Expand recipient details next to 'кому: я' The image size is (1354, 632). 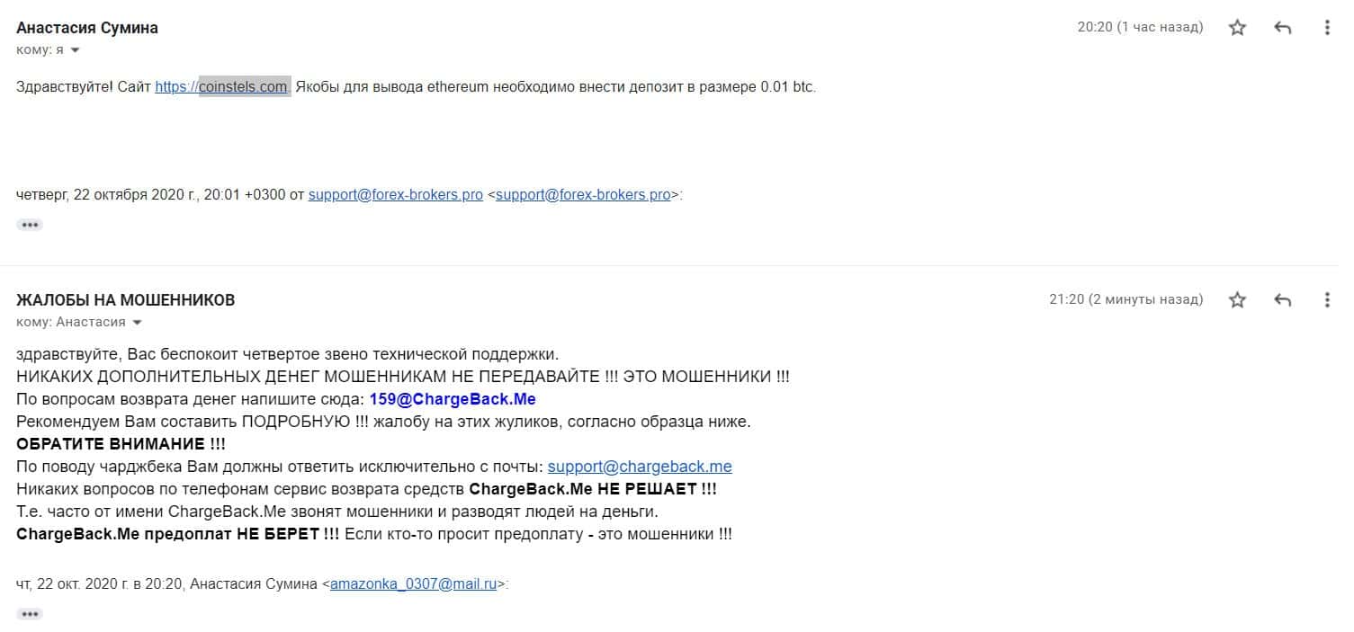coord(75,50)
